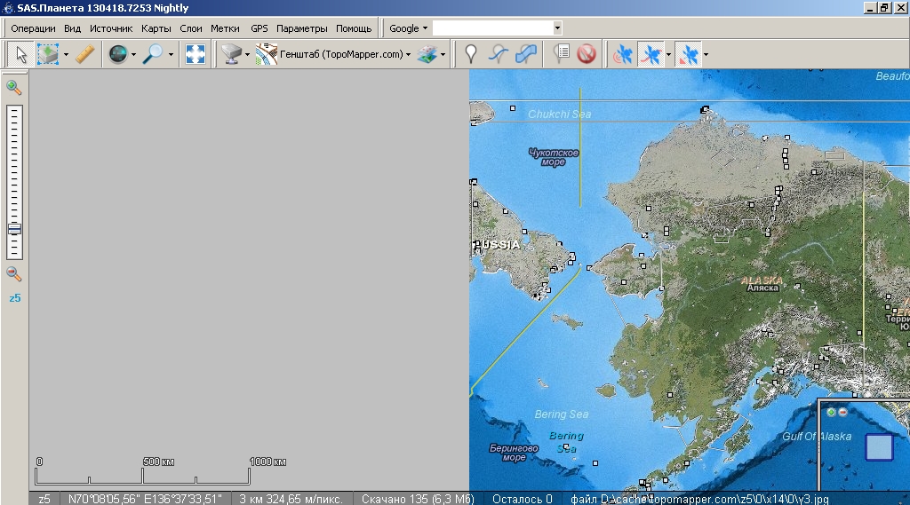Click the zoom out magnifier on left panel
This screenshot has width=910, height=505.
13,273
